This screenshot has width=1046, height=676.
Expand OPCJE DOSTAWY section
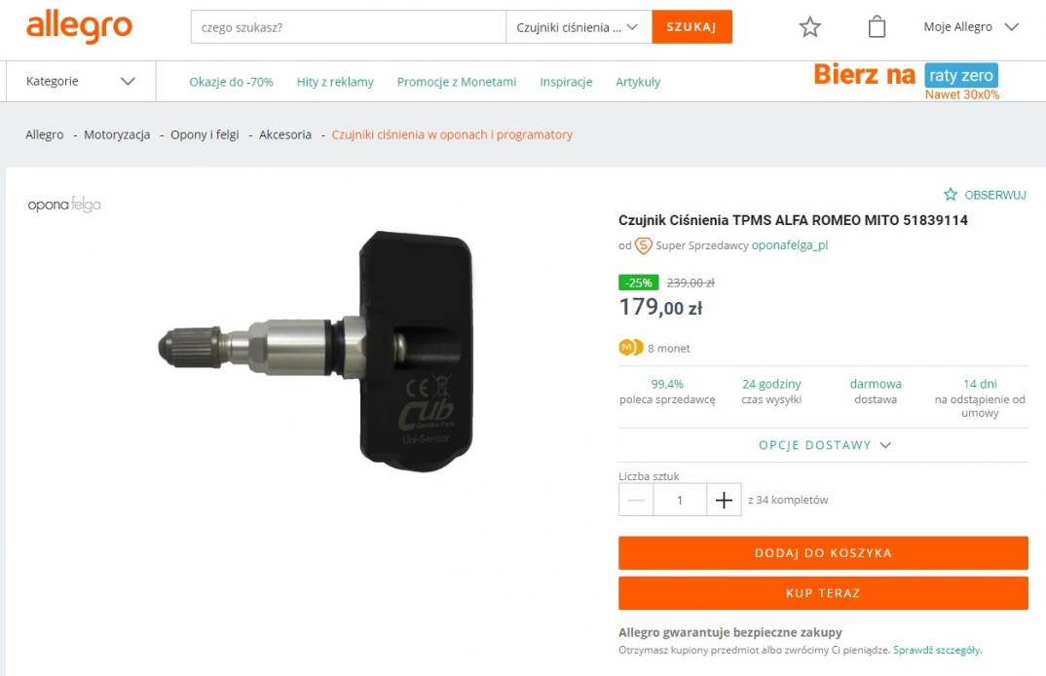pyautogui.click(x=824, y=445)
